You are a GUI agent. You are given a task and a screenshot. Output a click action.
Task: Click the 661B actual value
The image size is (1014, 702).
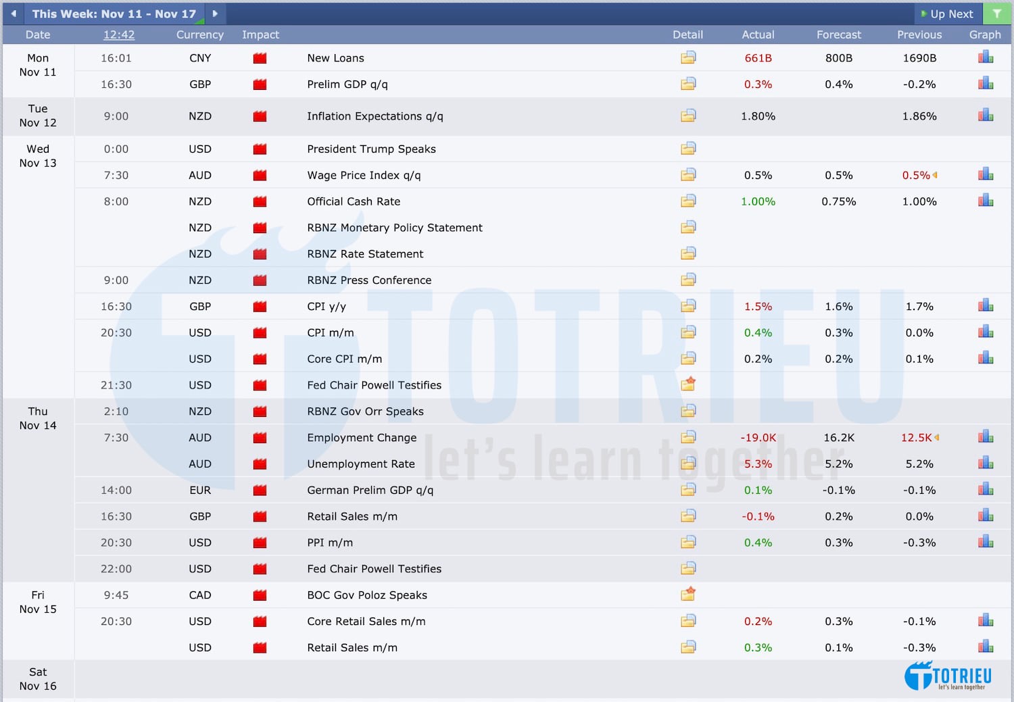[x=758, y=58]
